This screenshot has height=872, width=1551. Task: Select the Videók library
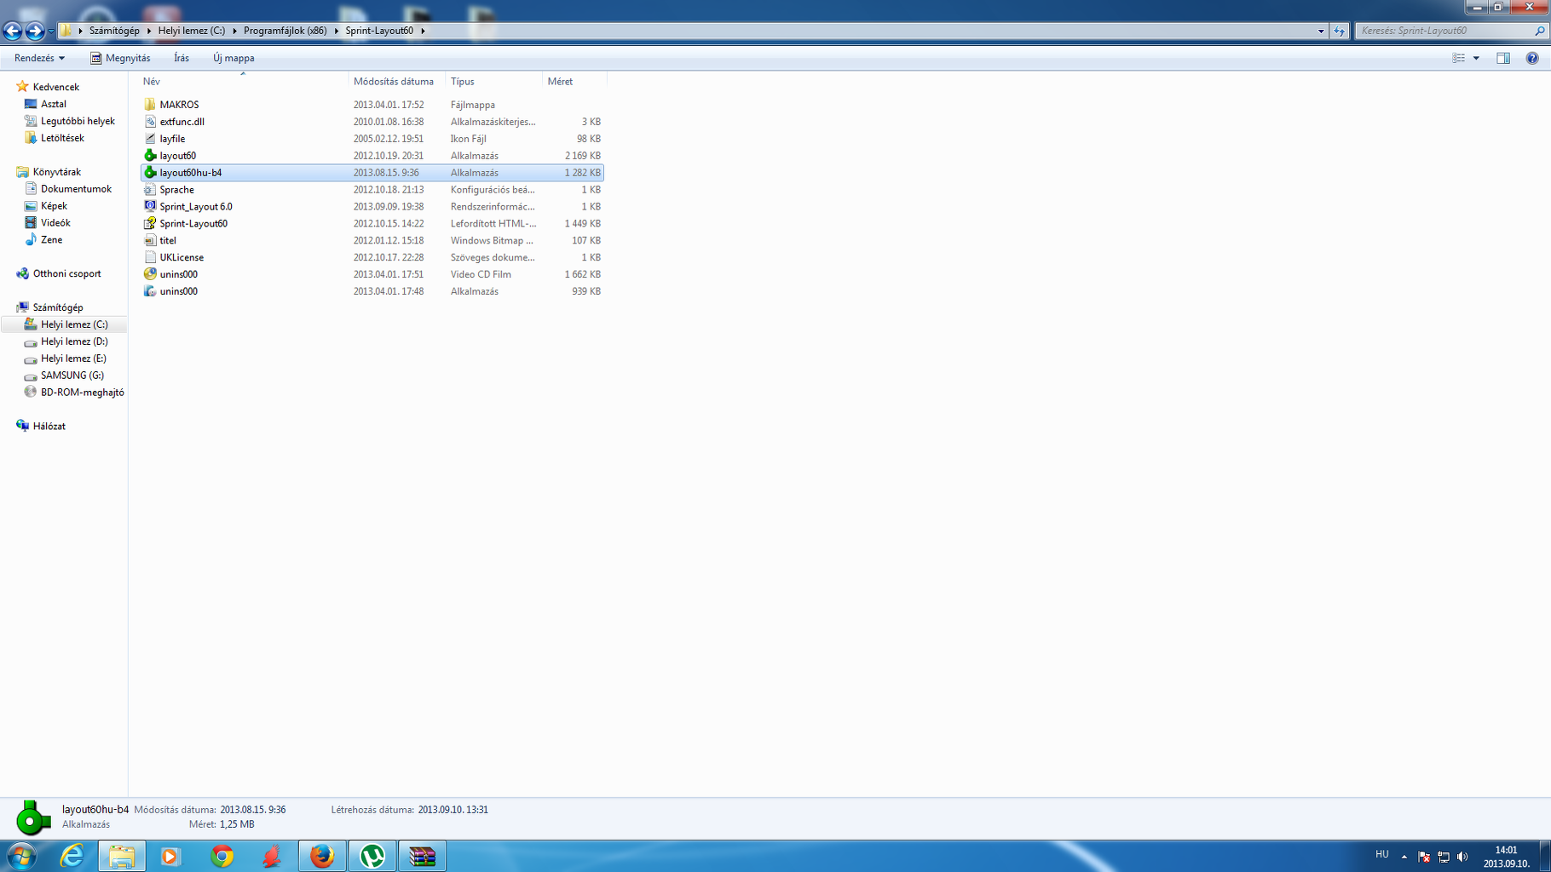(x=55, y=223)
